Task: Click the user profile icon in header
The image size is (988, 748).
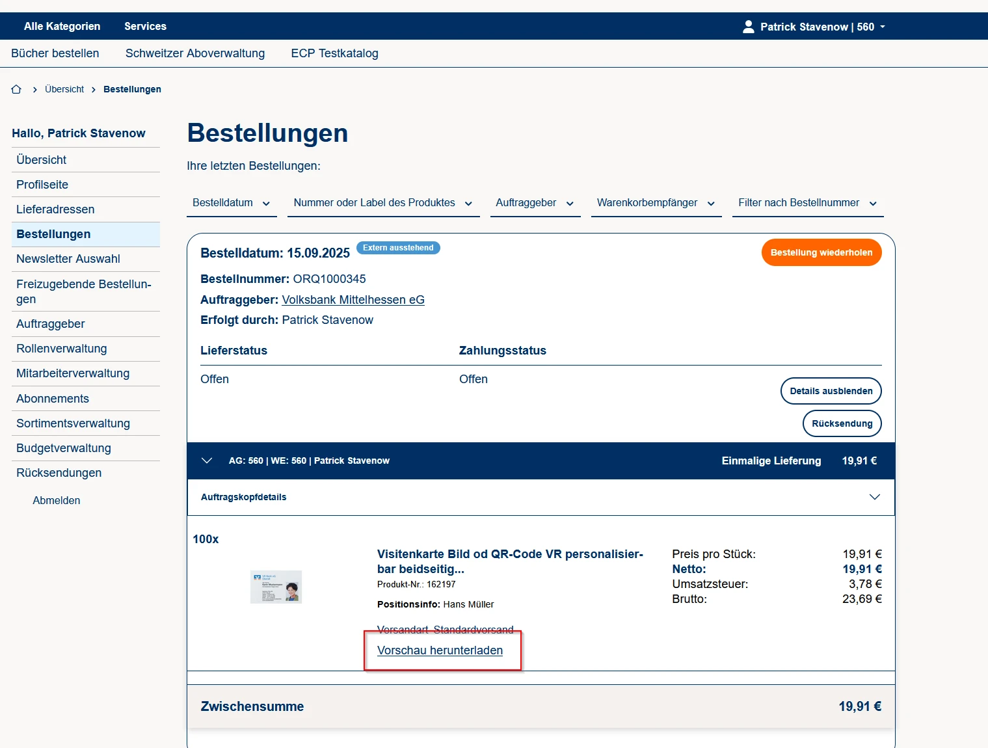Action: click(748, 27)
